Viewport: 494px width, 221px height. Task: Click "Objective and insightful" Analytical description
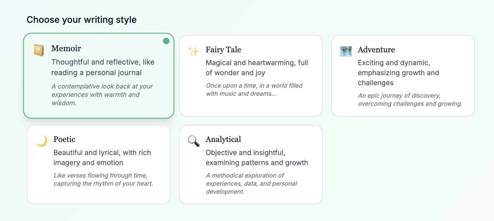[256, 158]
